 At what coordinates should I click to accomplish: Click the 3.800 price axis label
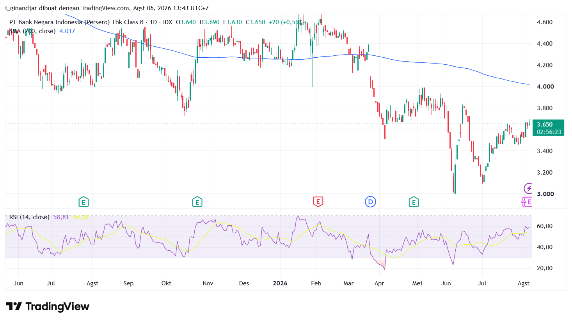[545, 108]
